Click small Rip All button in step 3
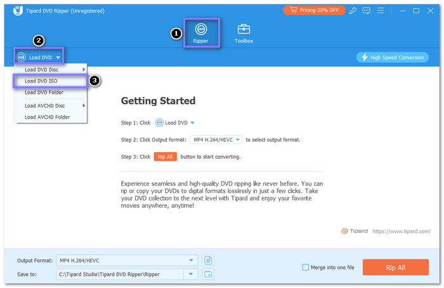 165,157
